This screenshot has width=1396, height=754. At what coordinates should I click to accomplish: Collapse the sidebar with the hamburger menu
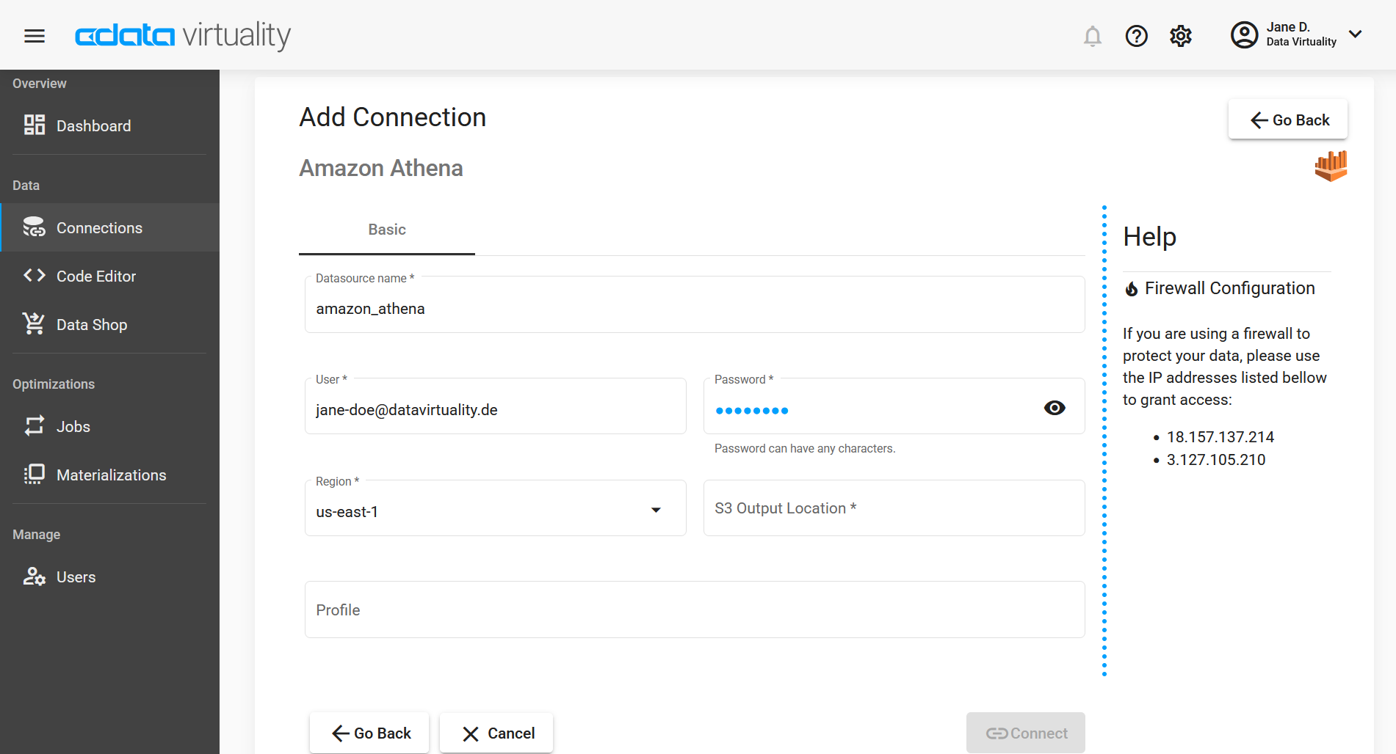34,35
